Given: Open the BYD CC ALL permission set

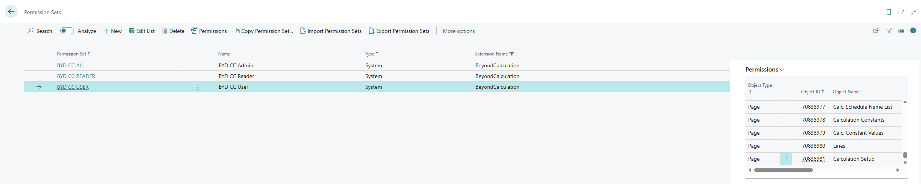Looking at the screenshot, I should coord(71,65).
